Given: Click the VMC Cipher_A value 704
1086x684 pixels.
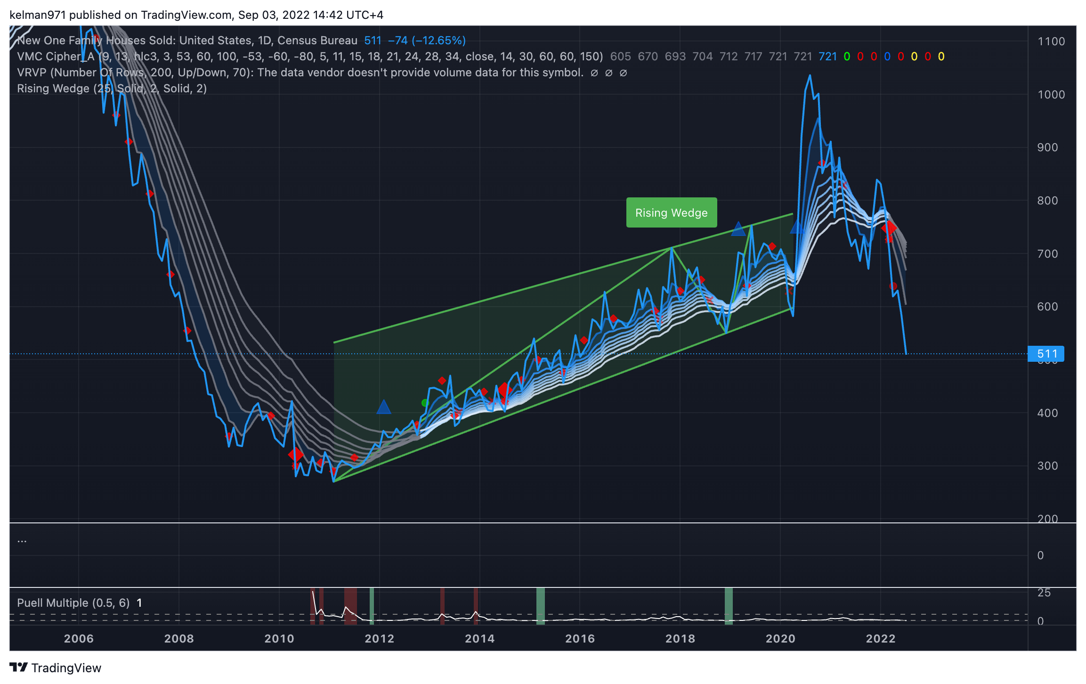Looking at the screenshot, I should pos(702,57).
